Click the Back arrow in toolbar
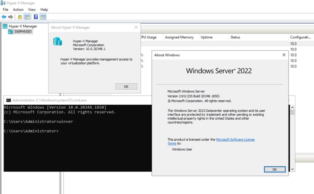This screenshot has width=314, height=194. tap(4, 17)
